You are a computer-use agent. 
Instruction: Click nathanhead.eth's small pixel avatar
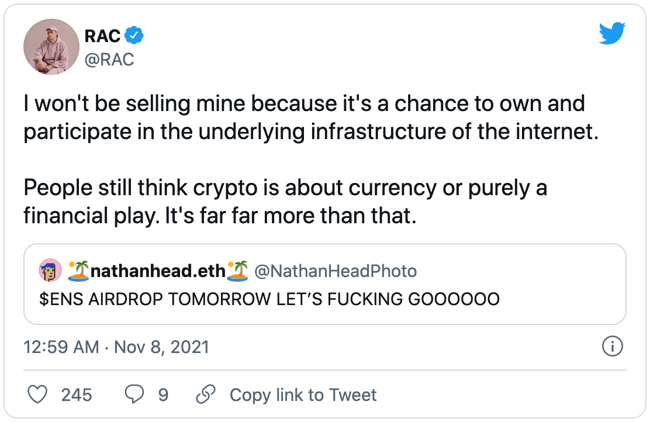tap(50, 271)
